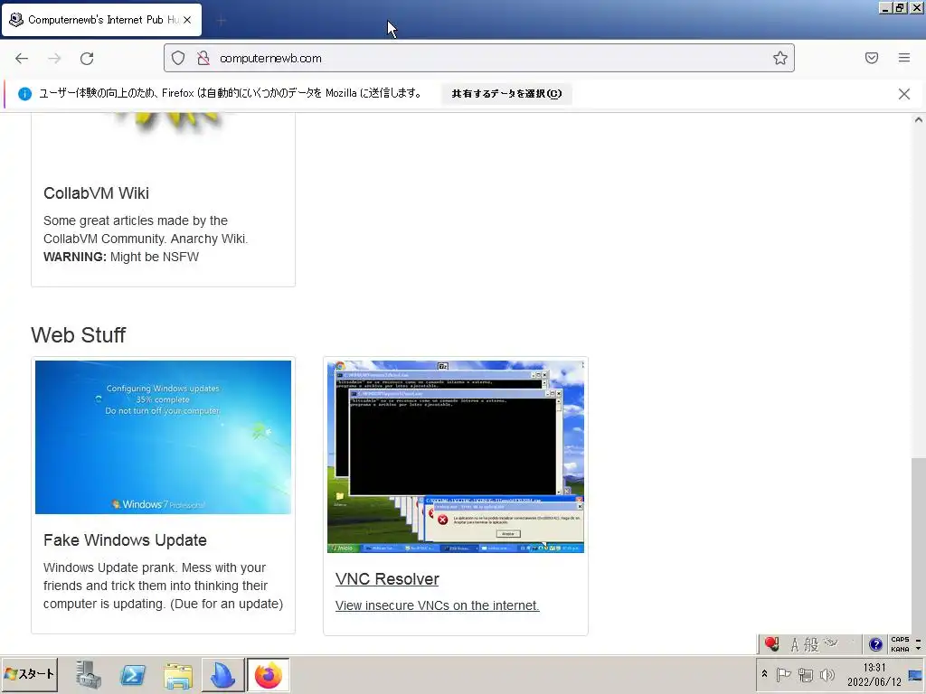Image resolution: width=926 pixels, height=694 pixels.
Task: Click the WARNING: Might be NSFW text
Action: 121,257
